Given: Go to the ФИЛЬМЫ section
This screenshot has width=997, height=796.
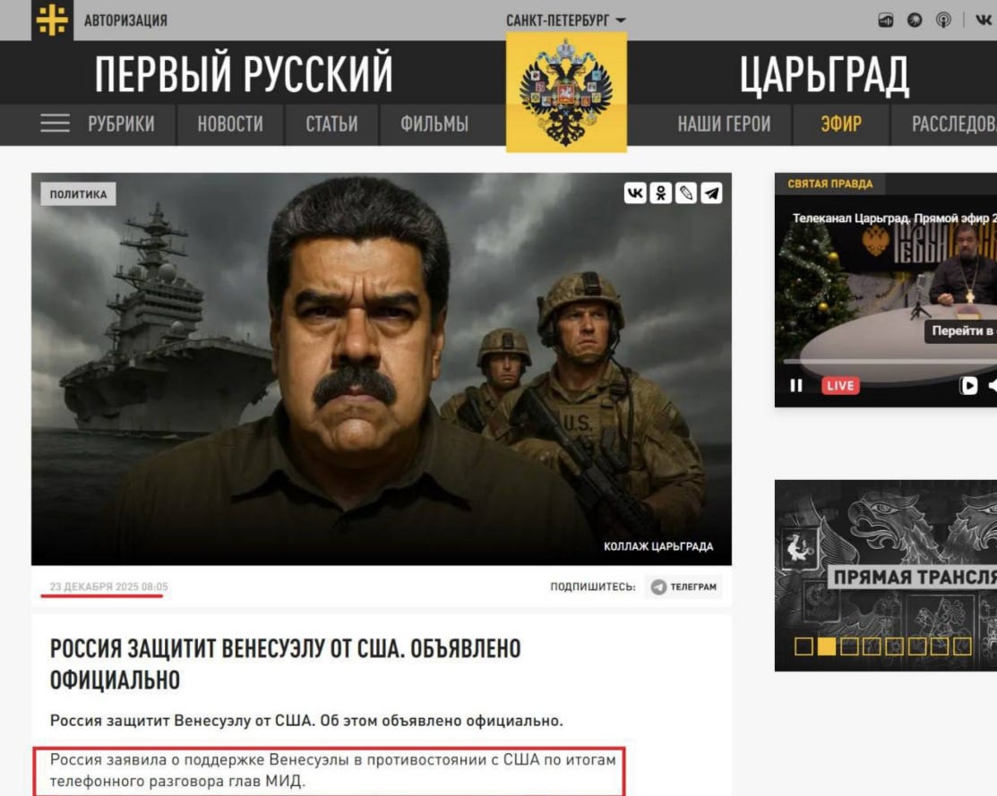Looking at the screenshot, I should [434, 124].
